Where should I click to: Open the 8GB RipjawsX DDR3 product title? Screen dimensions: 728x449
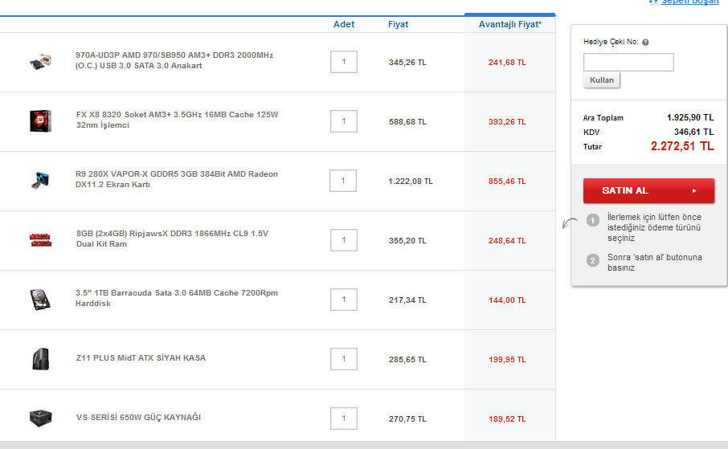[x=172, y=239]
